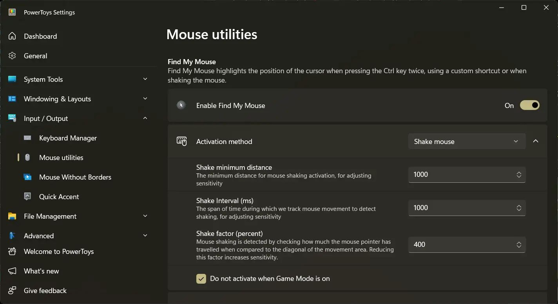This screenshot has height=304, width=558.
Task: Open the What's new megaphone icon
Action: tap(12, 271)
